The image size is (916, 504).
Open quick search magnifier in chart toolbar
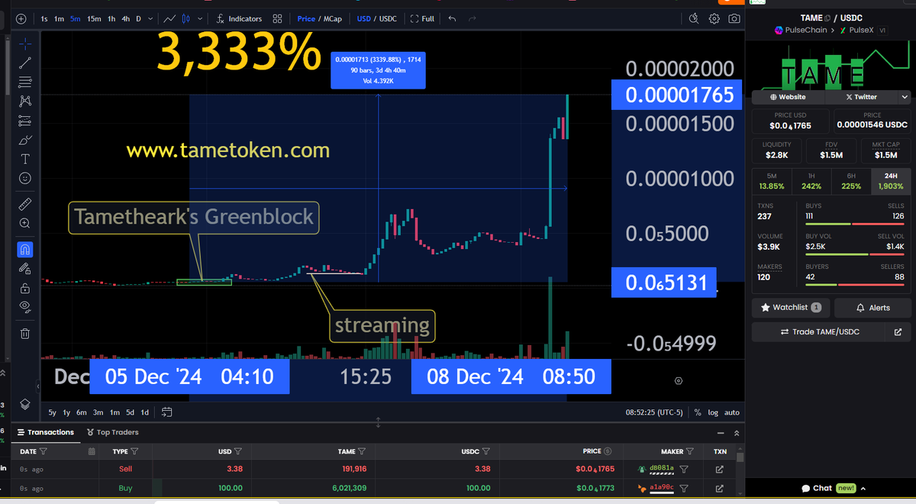pos(693,18)
